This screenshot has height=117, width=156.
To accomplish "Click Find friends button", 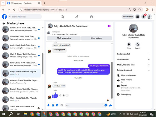I will (x=128, y=17).
